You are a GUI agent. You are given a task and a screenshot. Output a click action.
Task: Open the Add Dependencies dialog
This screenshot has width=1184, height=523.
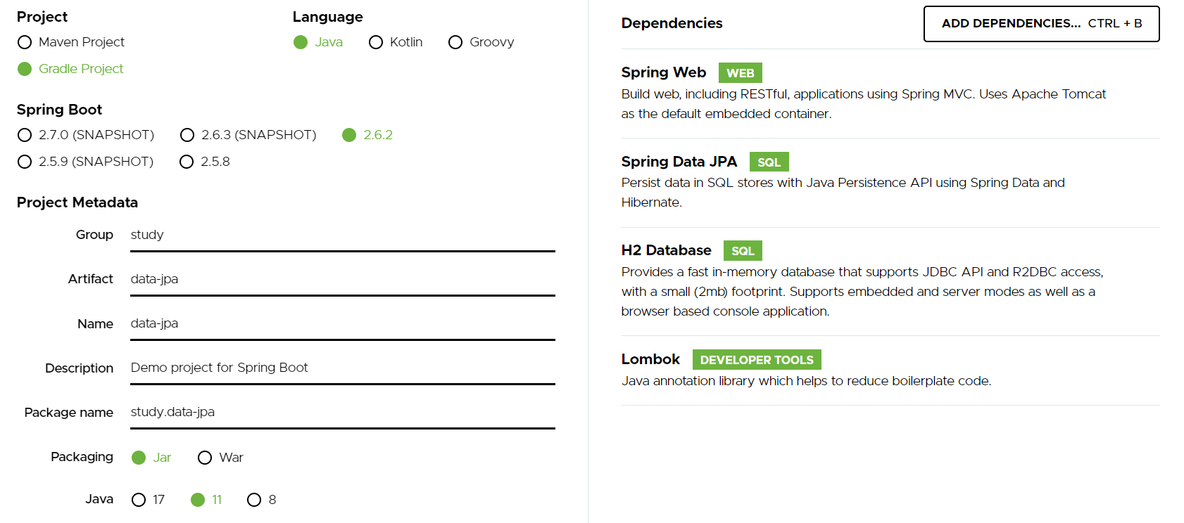(1042, 24)
